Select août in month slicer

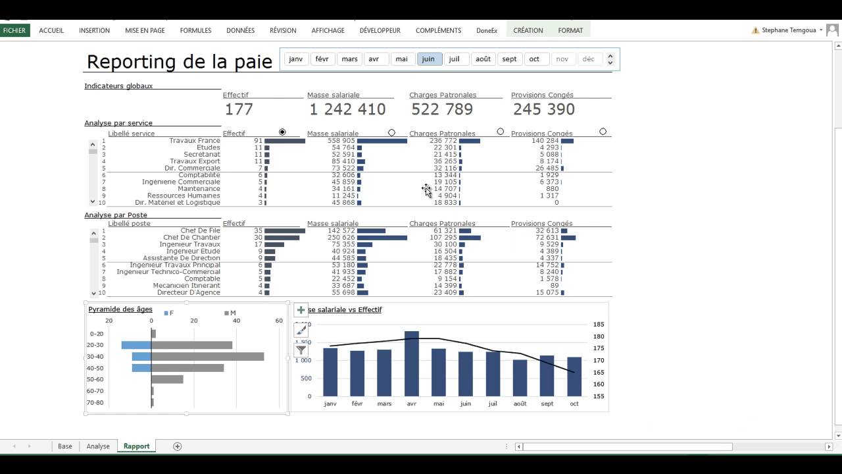tap(483, 59)
